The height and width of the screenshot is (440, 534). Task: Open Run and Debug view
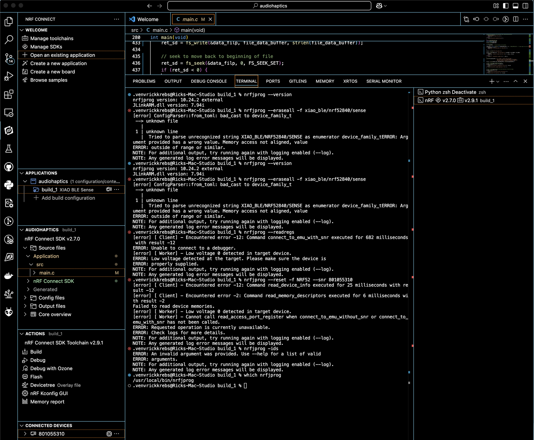point(9,76)
